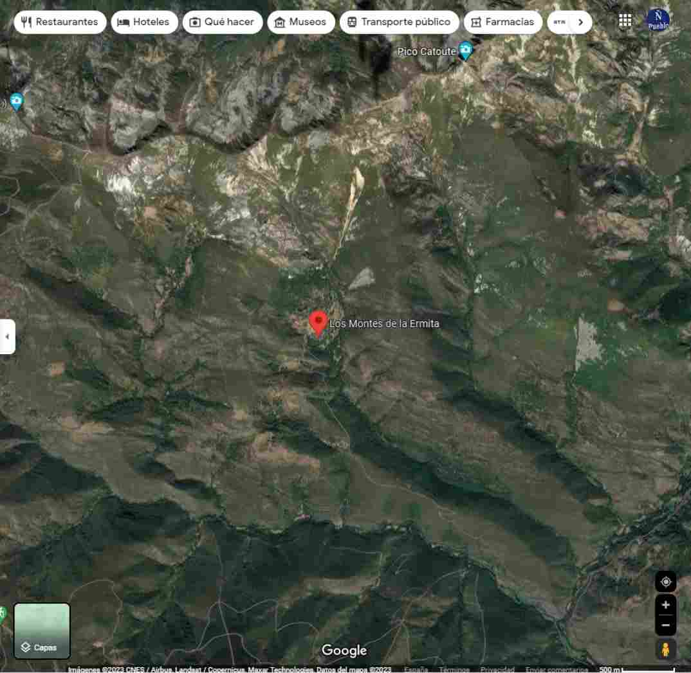Select the Hoteles category chip
Image resolution: width=691 pixels, height=673 pixels.
click(144, 22)
